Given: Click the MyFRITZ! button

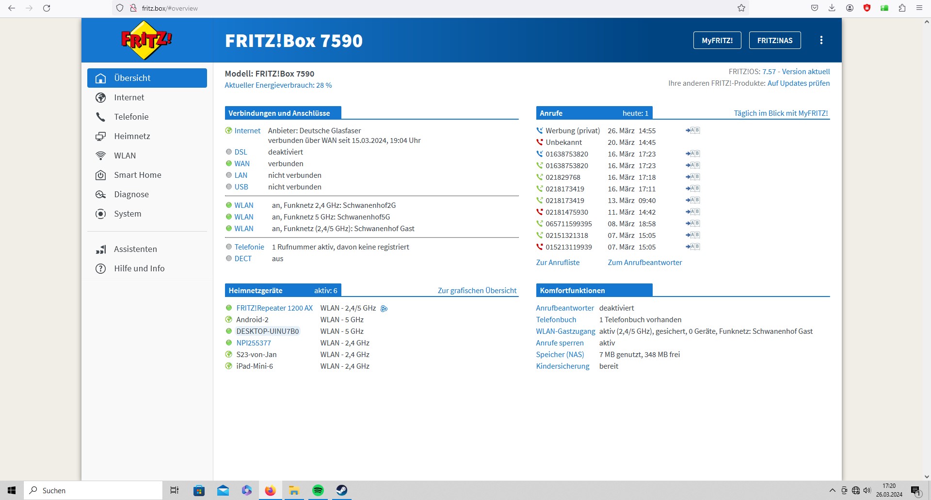Looking at the screenshot, I should 717,40.
